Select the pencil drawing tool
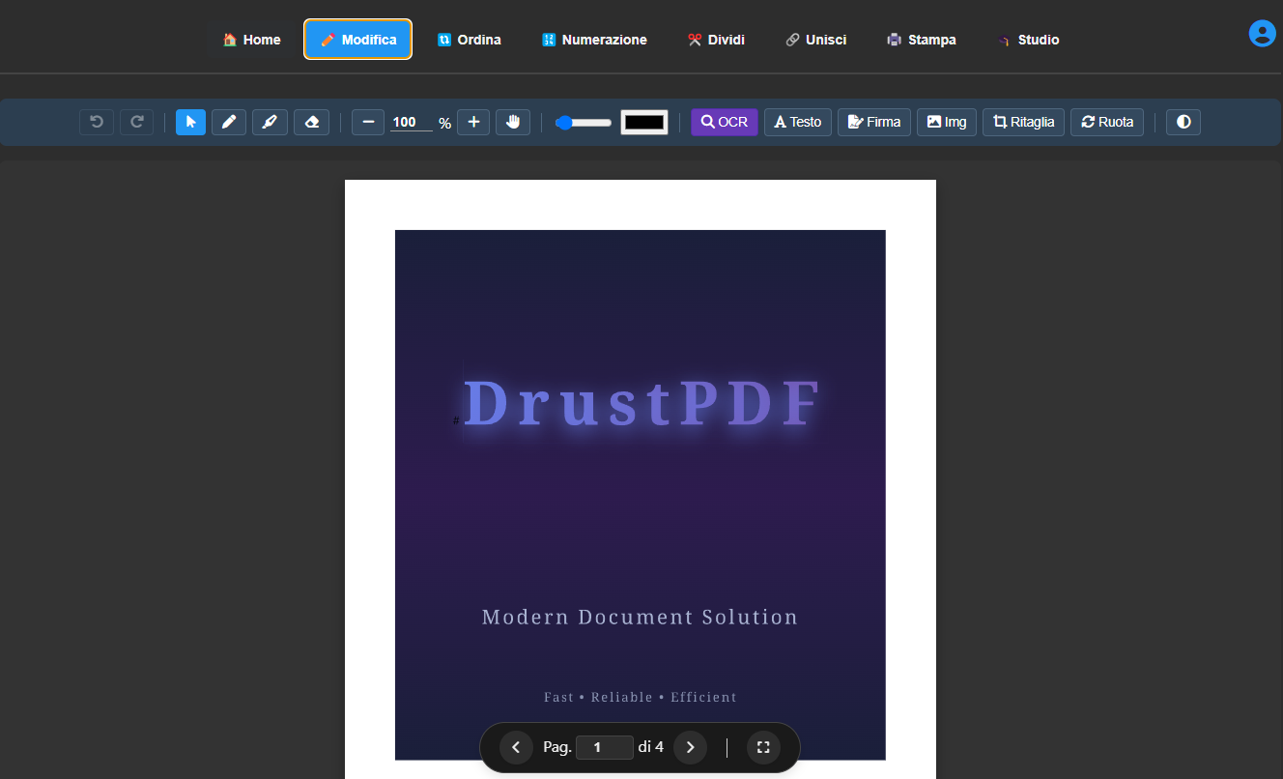 pyautogui.click(x=229, y=122)
